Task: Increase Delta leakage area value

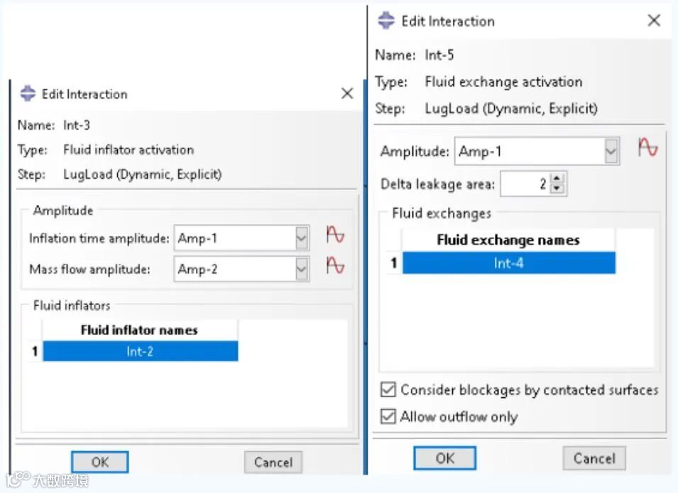Action: point(557,179)
